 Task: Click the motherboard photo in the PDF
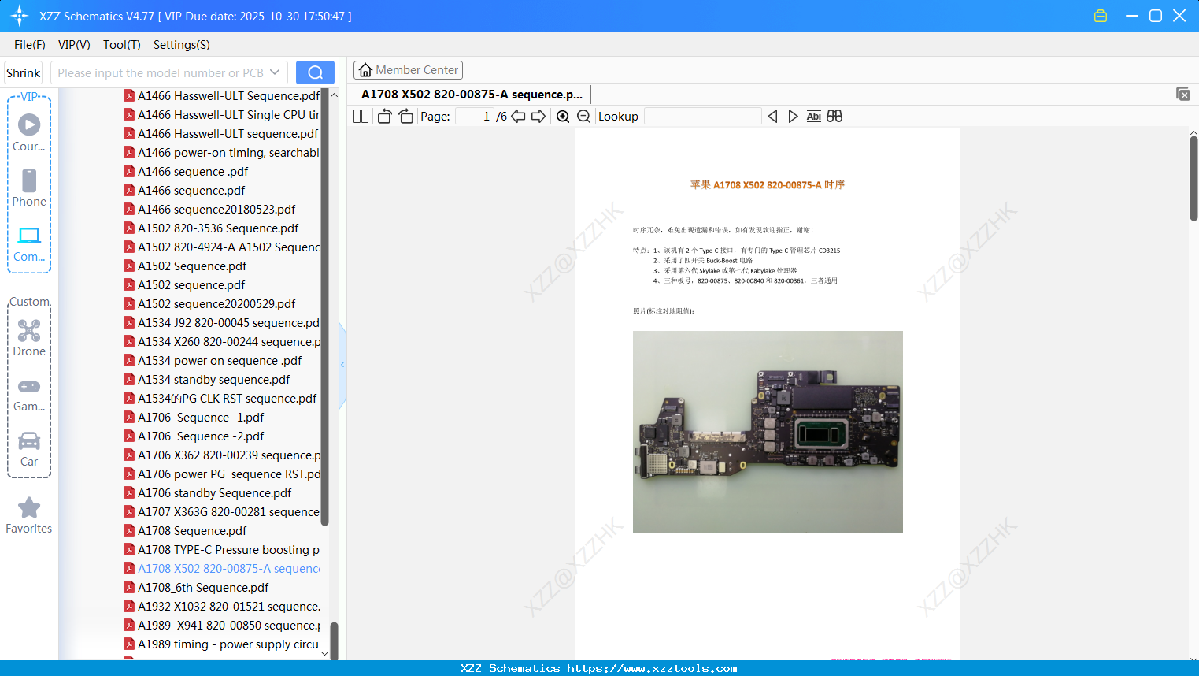(768, 432)
